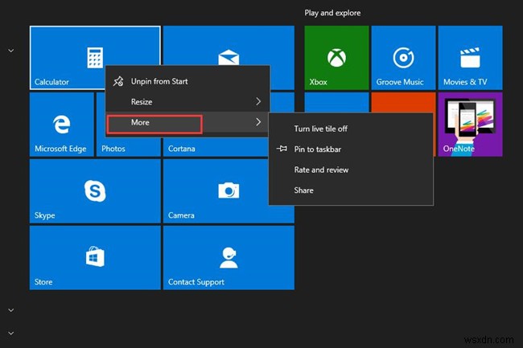Viewport: 523px width, 348px height.
Task: Click the Contact Support label
Action: coord(196,282)
